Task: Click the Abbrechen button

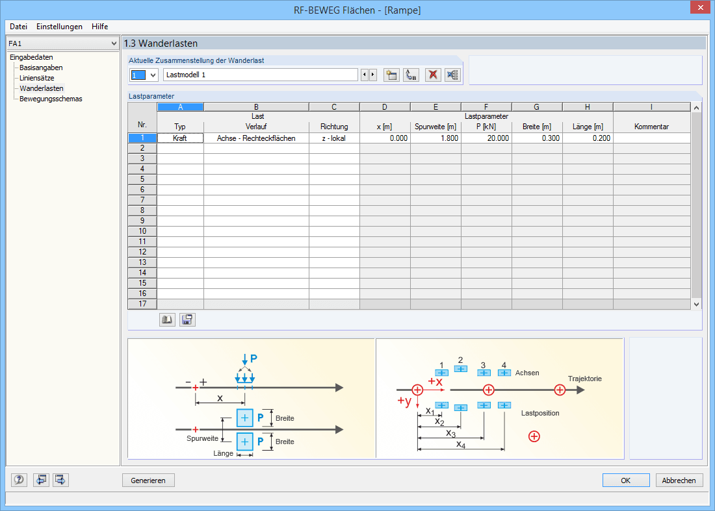Action: click(679, 480)
